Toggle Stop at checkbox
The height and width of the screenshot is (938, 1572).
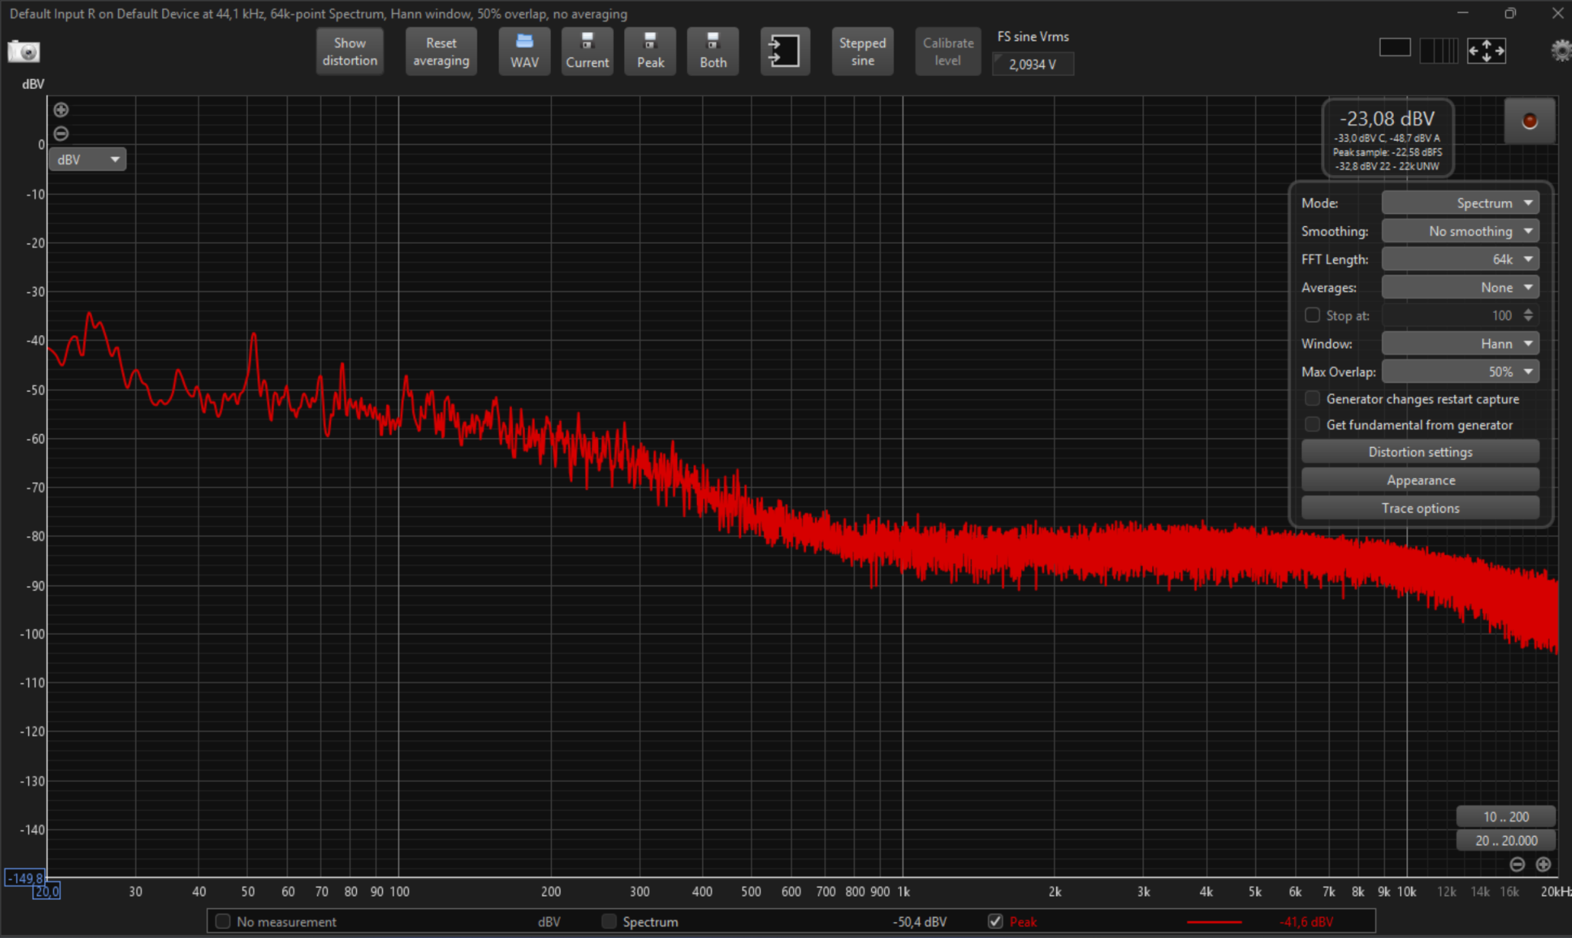1313,315
